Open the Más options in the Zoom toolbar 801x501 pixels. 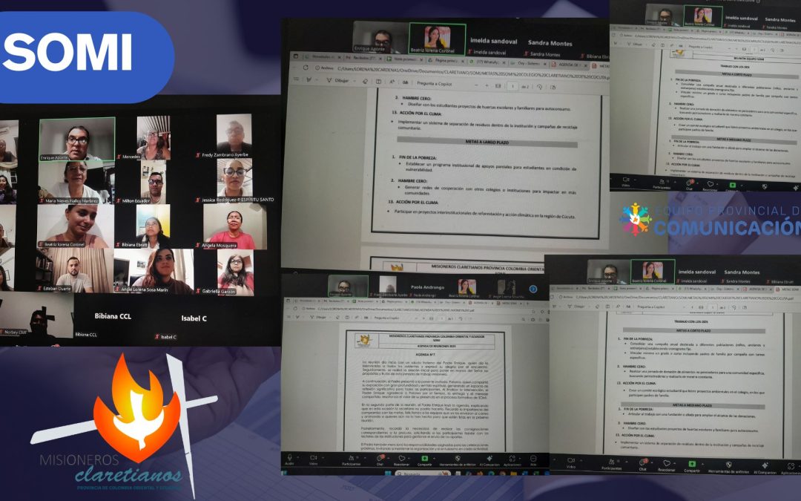coord(532,458)
